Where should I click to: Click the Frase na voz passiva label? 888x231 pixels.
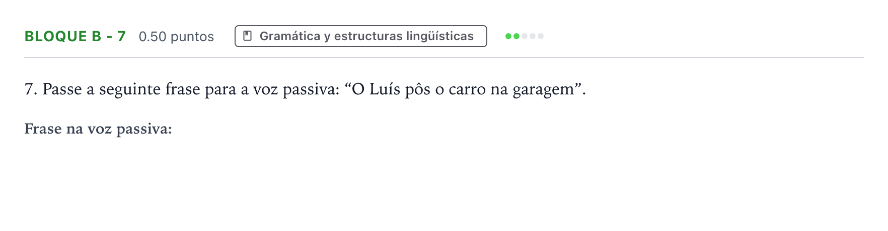98,129
